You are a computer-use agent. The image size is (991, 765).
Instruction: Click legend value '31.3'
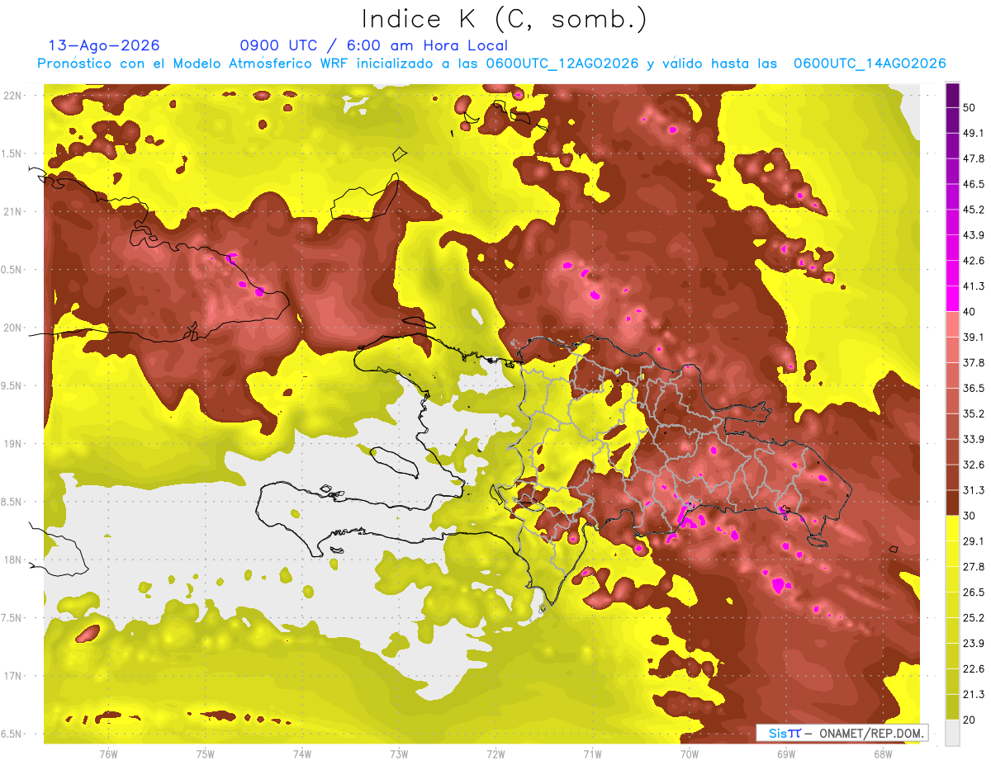click(973, 490)
